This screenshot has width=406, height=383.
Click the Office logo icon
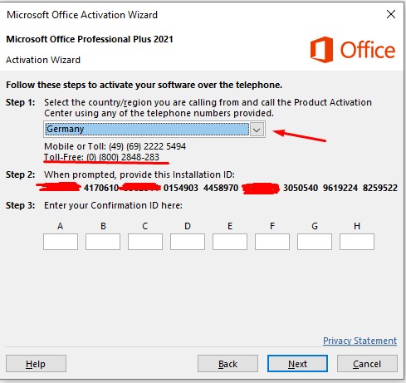click(321, 50)
